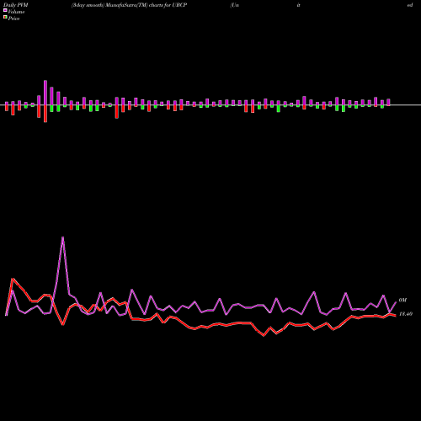421x421 pixels.
Task: Click the 13.40 price value label
Action: click(406, 314)
